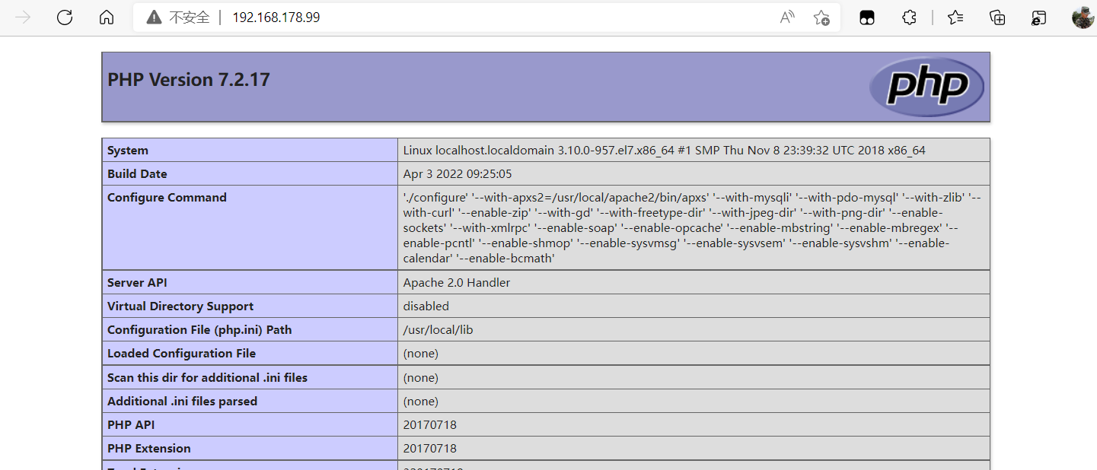Image resolution: width=1097 pixels, height=470 pixels.
Task: Open the Favorites list icon
Action: coord(956,17)
